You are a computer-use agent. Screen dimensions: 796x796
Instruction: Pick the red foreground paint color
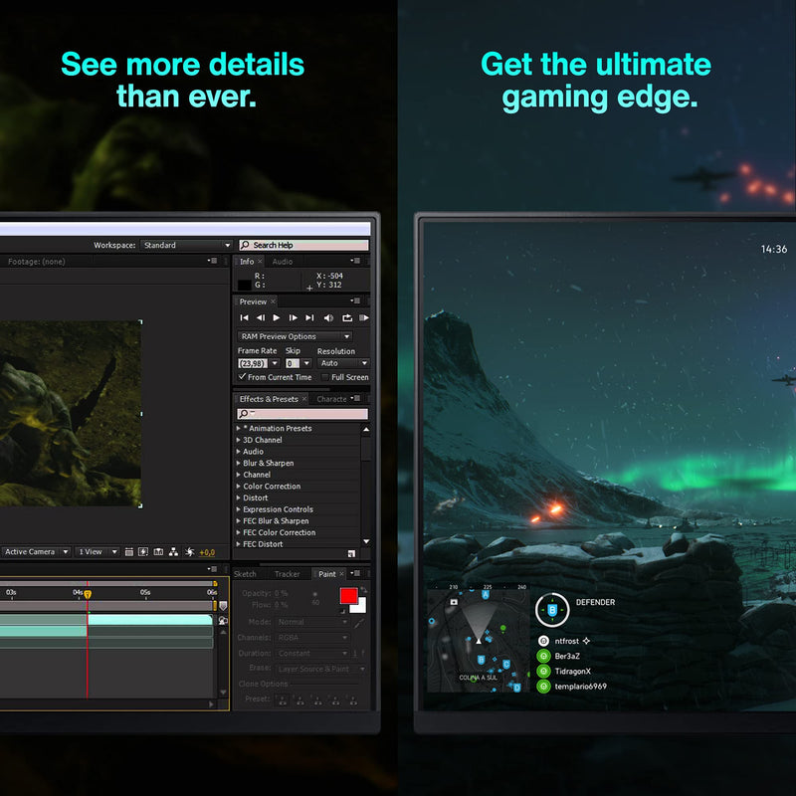pos(349,595)
